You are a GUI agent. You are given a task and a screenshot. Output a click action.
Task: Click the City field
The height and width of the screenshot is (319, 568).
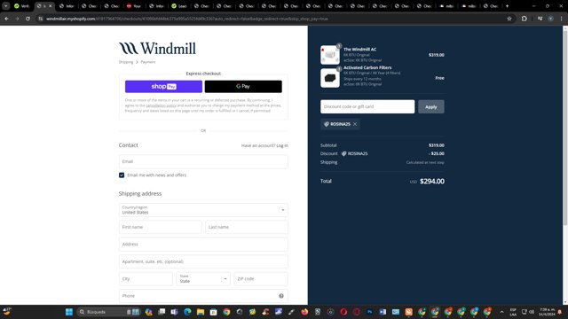coord(146,279)
